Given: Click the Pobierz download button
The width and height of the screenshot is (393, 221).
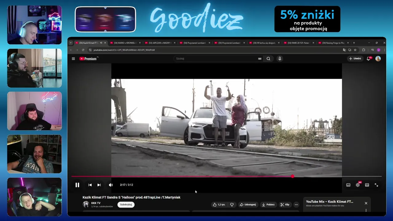Looking at the screenshot, I should 268,205.
